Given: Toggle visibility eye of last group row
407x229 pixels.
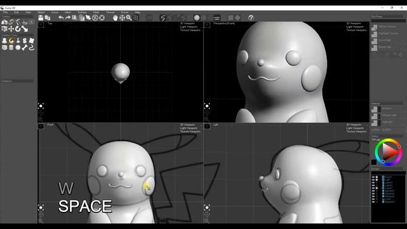Looking at the screenshot, I should pos(373,202).
